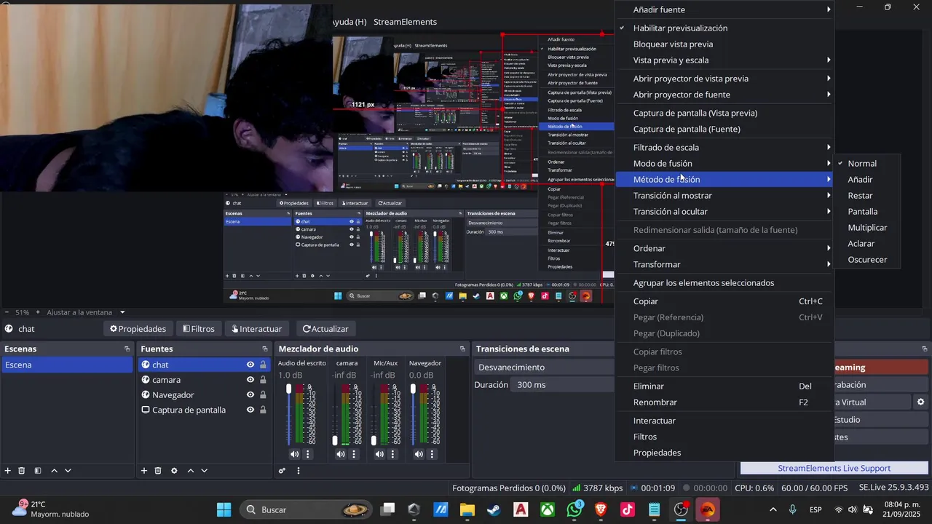Image resolution: width=932 pixels, height=524 pixels.
Task: Choose Multiplicar blending method
Action: (868, 227)
